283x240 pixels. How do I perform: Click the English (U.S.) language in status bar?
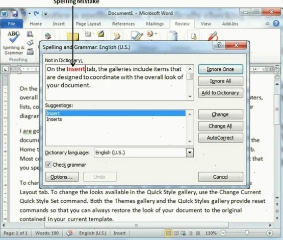(93, 233)
